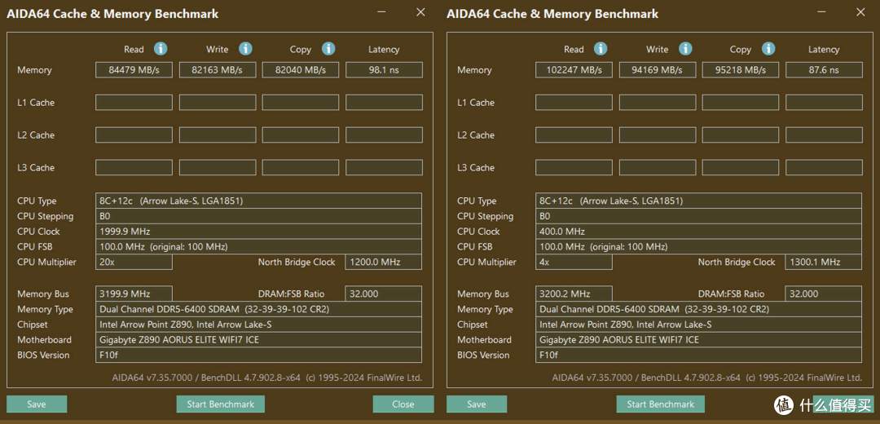Image resolution: width=880 pixels, height=424 pixels.
Task: Select memory copy value 95218 MB/s
Action: point(740,70)
